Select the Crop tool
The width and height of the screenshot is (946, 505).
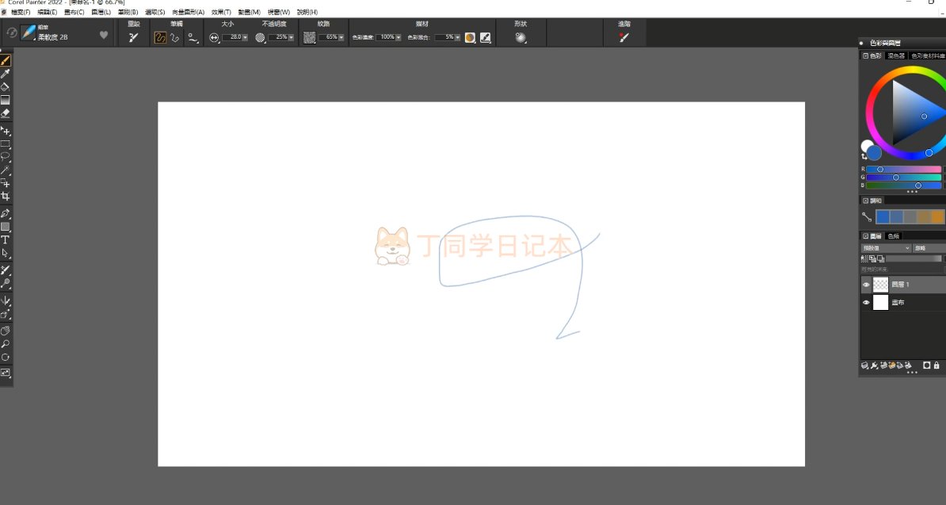[5, 196]
